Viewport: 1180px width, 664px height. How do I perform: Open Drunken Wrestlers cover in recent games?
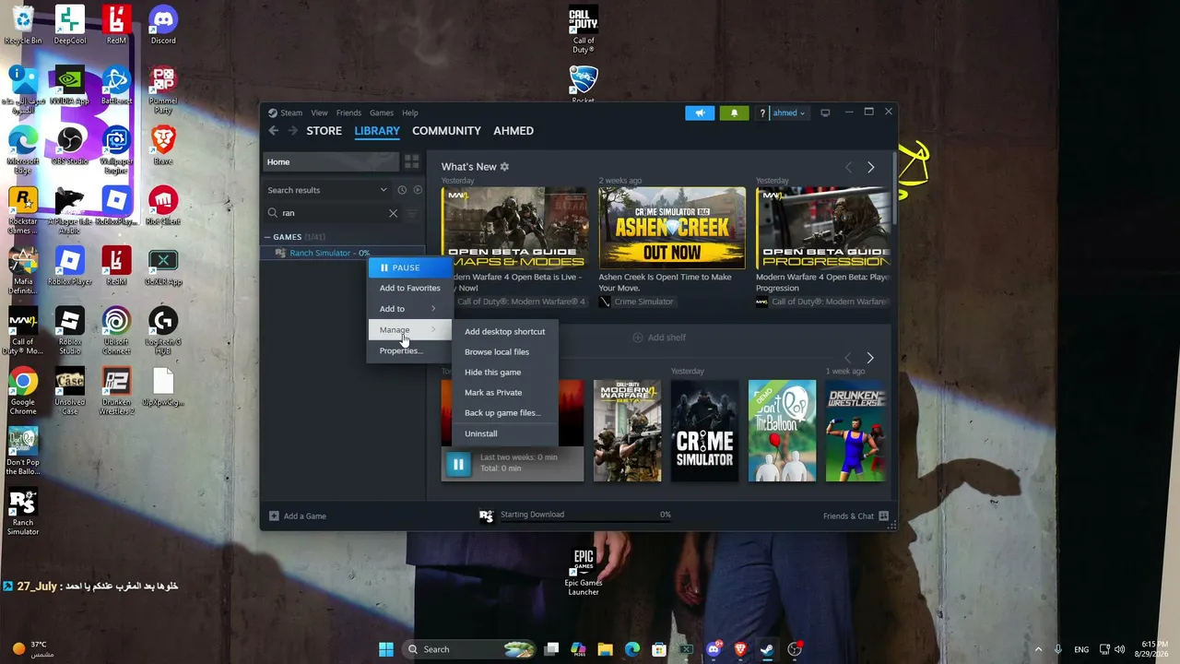point(855,431)
